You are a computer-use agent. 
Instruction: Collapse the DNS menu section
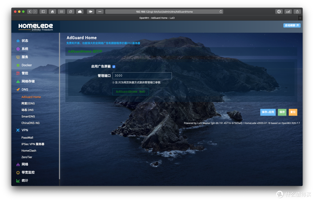click(x=25, y=89)
